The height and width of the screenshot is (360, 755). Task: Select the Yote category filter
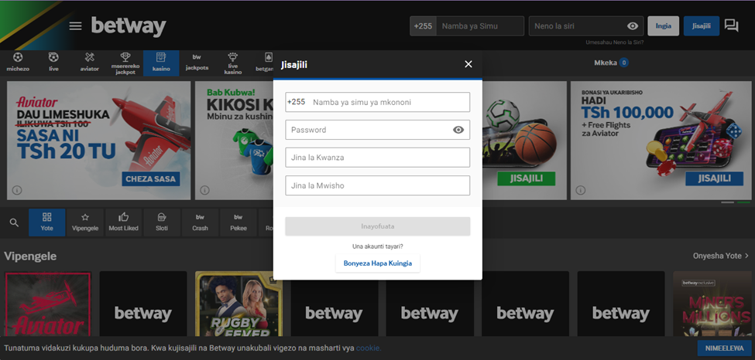click(x=46, y=222)
